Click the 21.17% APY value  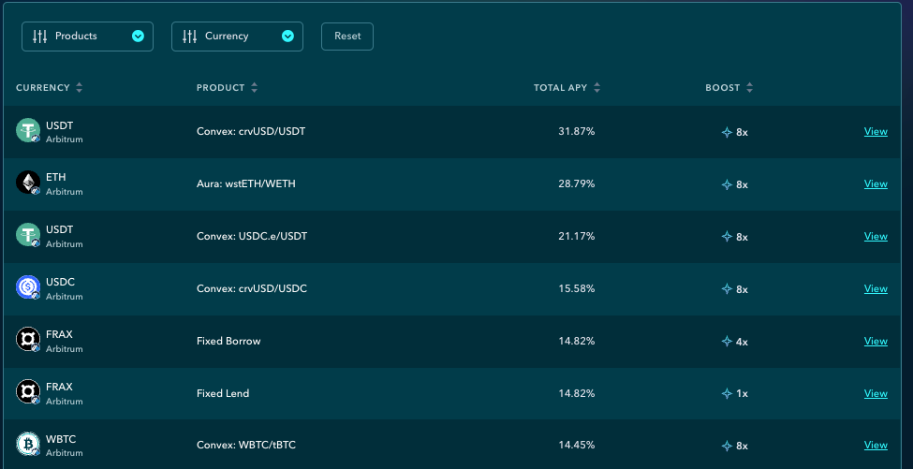tap(577, 236)
